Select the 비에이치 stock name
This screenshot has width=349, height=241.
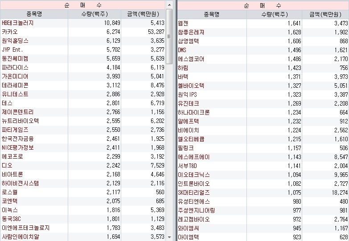(x=188, y=130)
